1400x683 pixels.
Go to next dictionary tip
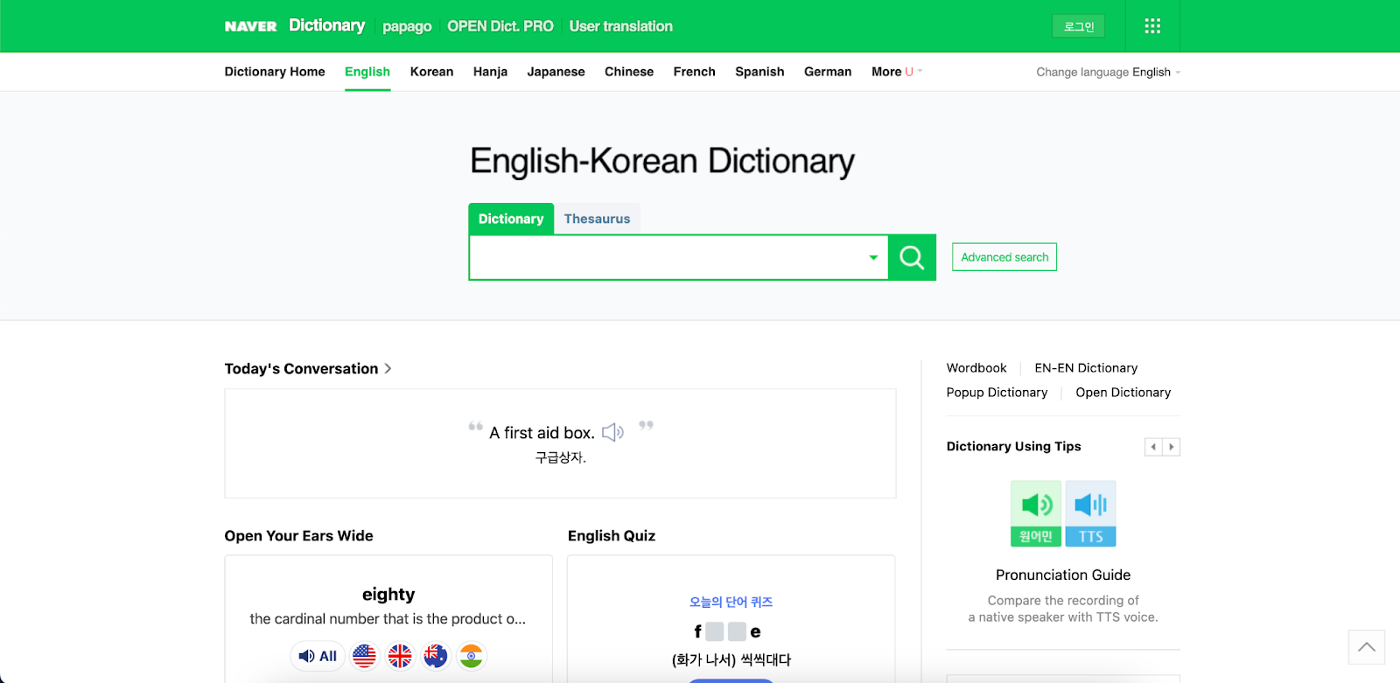(1171, 447)
